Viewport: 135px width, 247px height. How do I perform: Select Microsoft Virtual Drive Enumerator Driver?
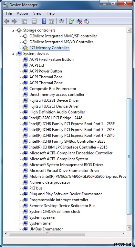pos(65,171)
